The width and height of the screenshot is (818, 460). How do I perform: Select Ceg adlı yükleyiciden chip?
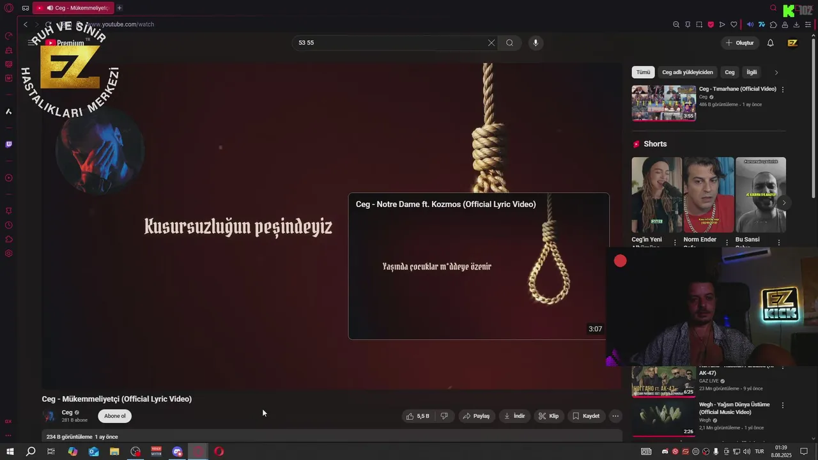pos(688,72)
